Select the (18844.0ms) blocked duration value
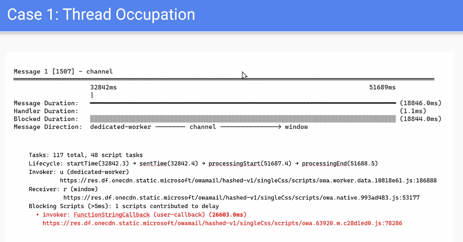 coord(421,119)
